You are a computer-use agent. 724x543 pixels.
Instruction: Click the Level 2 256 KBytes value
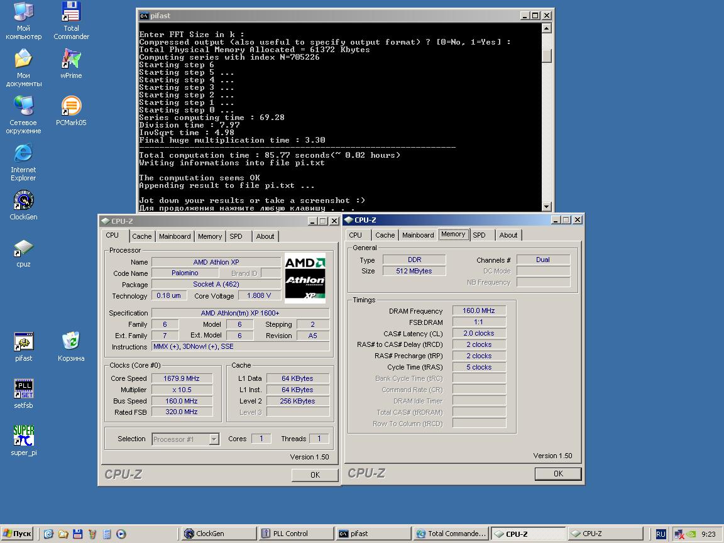297,401
